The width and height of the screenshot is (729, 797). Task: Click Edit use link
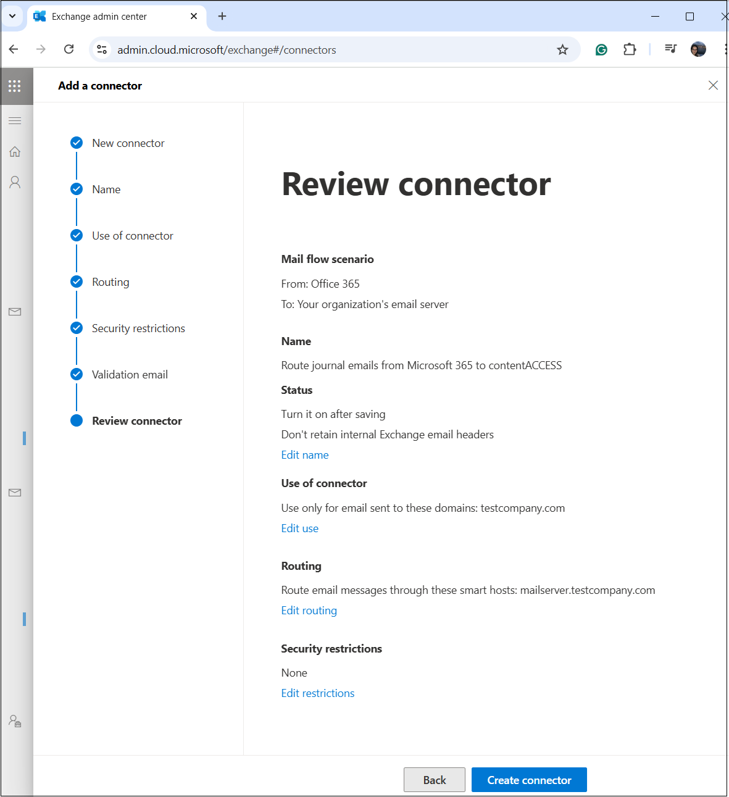click(300, 528)
